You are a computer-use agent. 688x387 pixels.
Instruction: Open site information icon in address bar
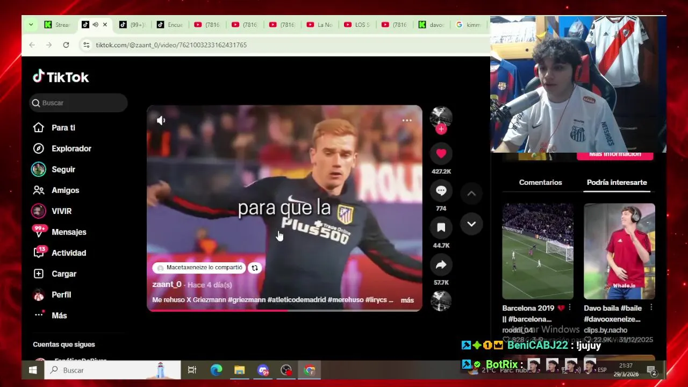click(86, 45)
